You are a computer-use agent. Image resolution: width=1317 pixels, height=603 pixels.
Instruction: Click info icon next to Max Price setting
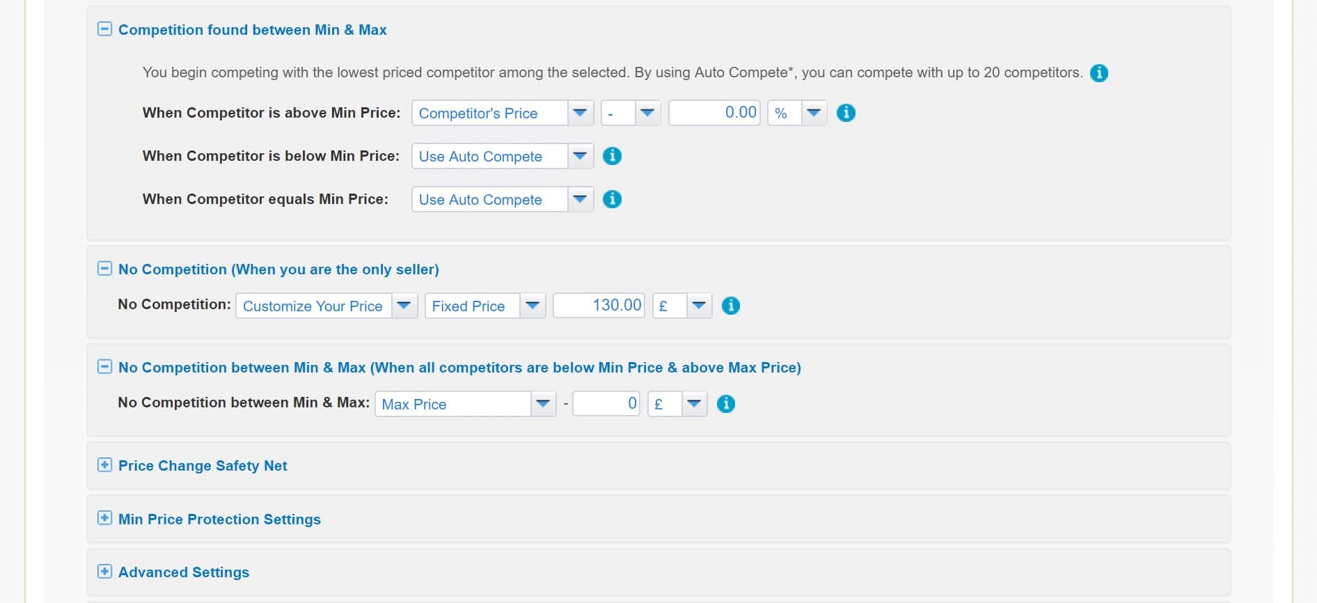725,404
